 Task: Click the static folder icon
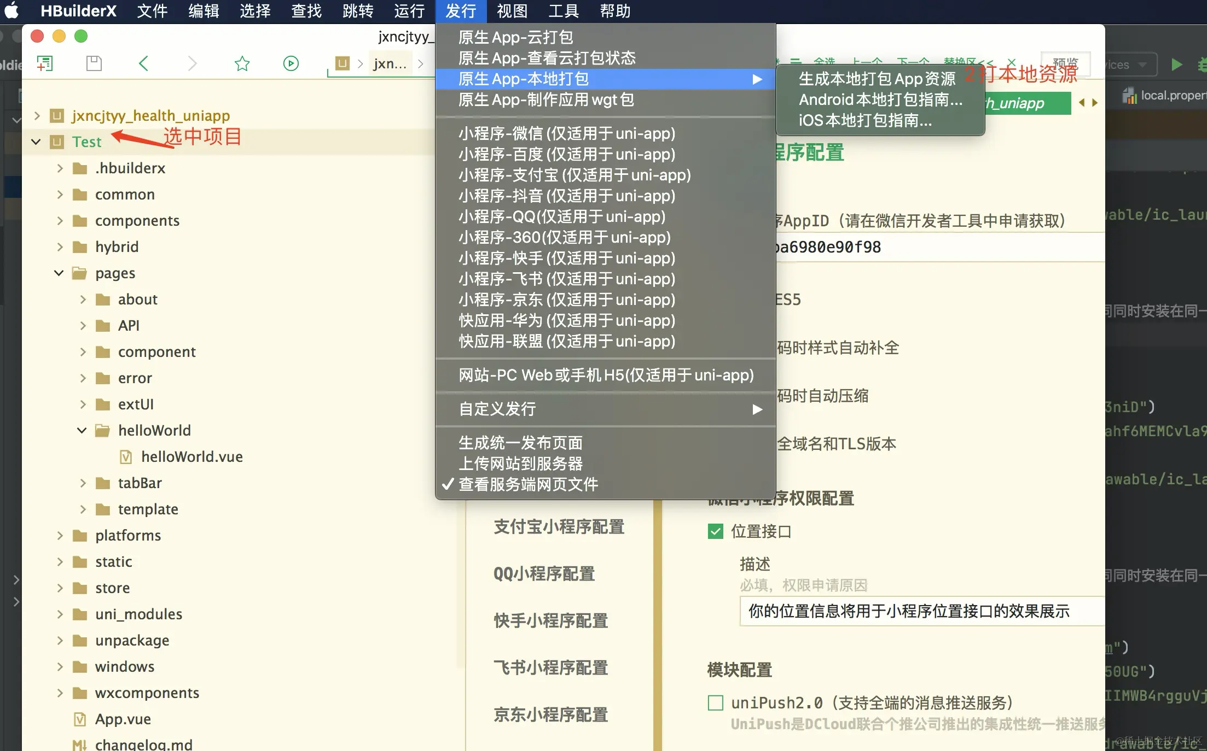pyautogui.click(x=80, y=562)
